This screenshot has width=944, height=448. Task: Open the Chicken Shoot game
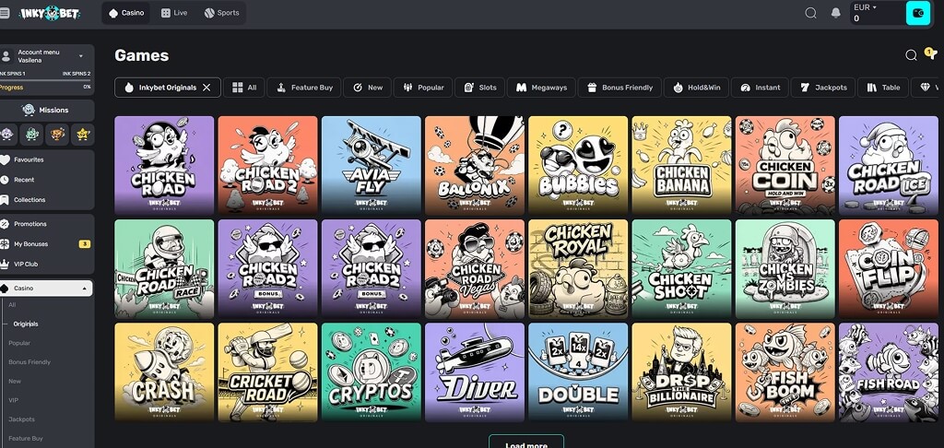[681, 269]
